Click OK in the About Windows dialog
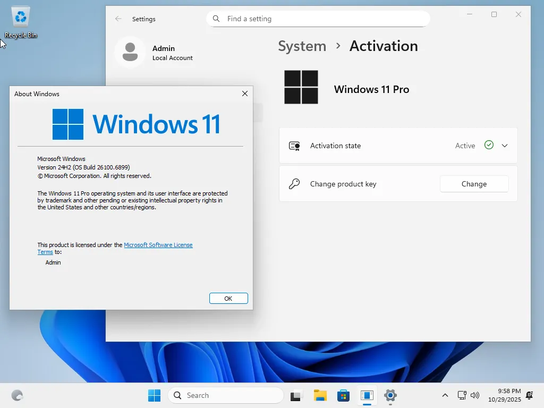The image size is (544, 408). (x=228, y=298)
